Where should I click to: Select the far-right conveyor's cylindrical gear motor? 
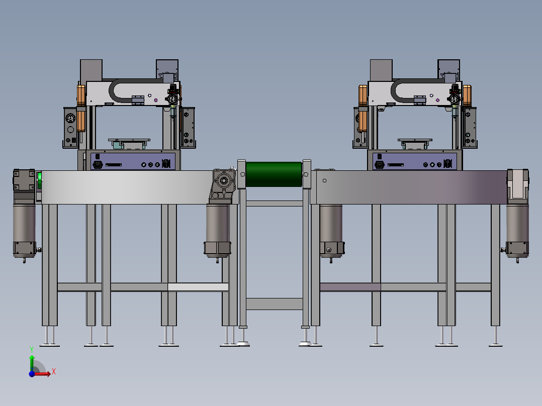point(517,230)
